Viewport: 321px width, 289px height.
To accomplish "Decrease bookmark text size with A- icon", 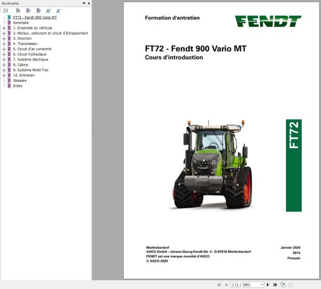I will pyautogui.click(x=58, y=11).
